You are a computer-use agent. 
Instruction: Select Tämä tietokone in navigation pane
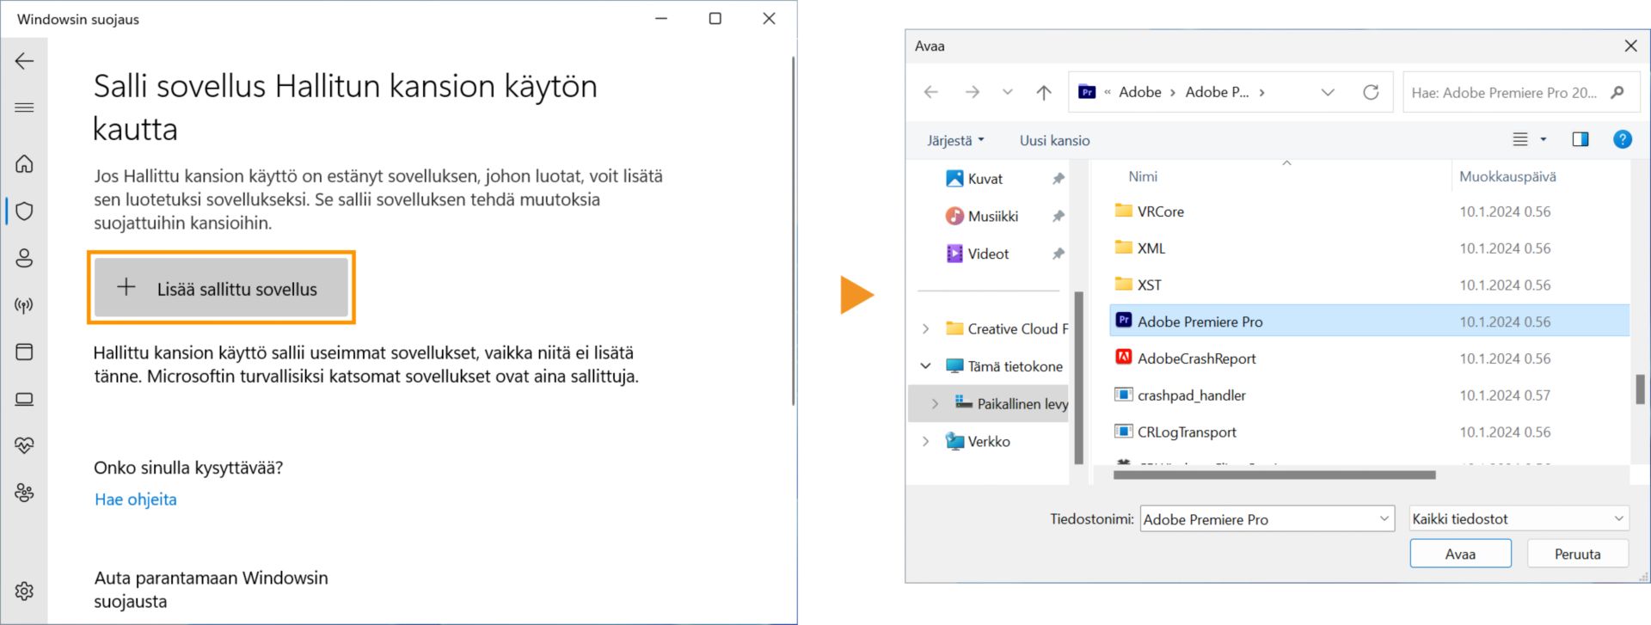(1003, 366)
